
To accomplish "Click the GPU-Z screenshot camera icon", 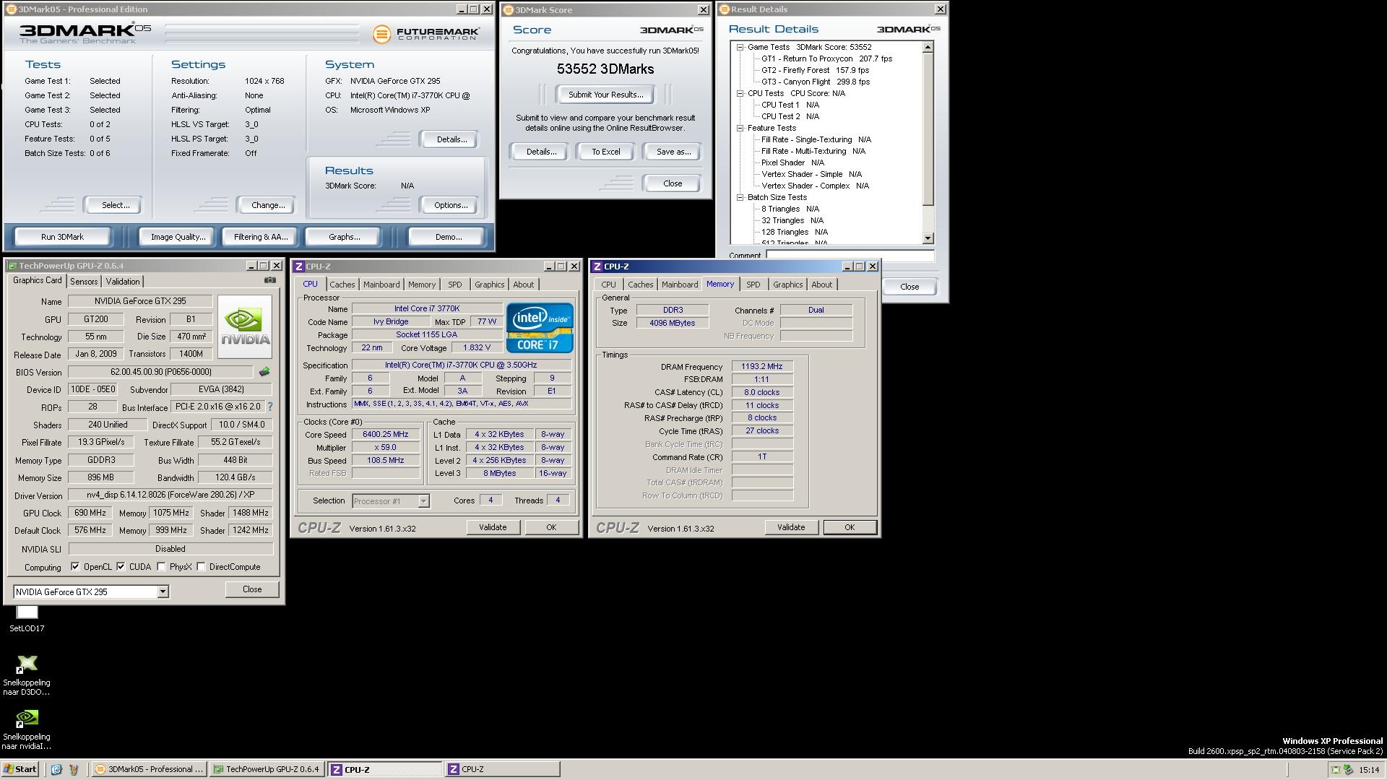I will [269, 280].
